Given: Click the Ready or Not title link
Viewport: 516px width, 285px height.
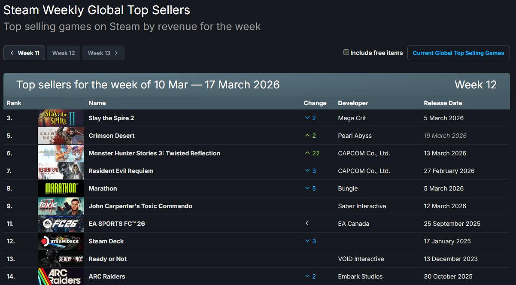Looking at the screenshot, I should tap(107, 259).
